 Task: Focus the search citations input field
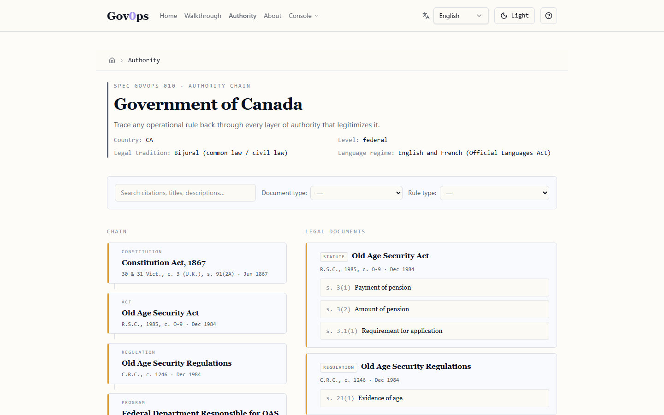(x=185, y=193)
